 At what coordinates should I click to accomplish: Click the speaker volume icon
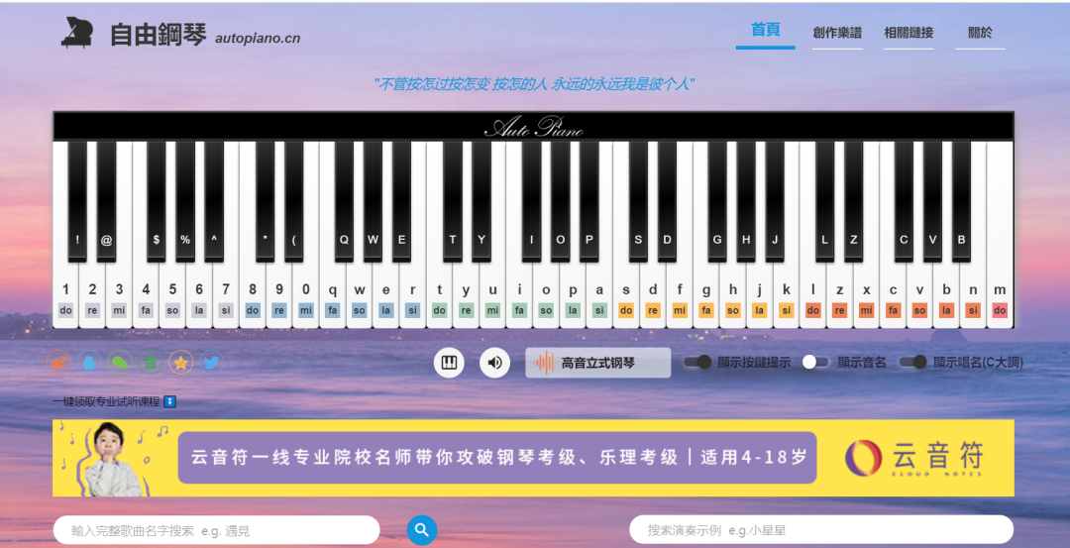(x=495, y=363)
